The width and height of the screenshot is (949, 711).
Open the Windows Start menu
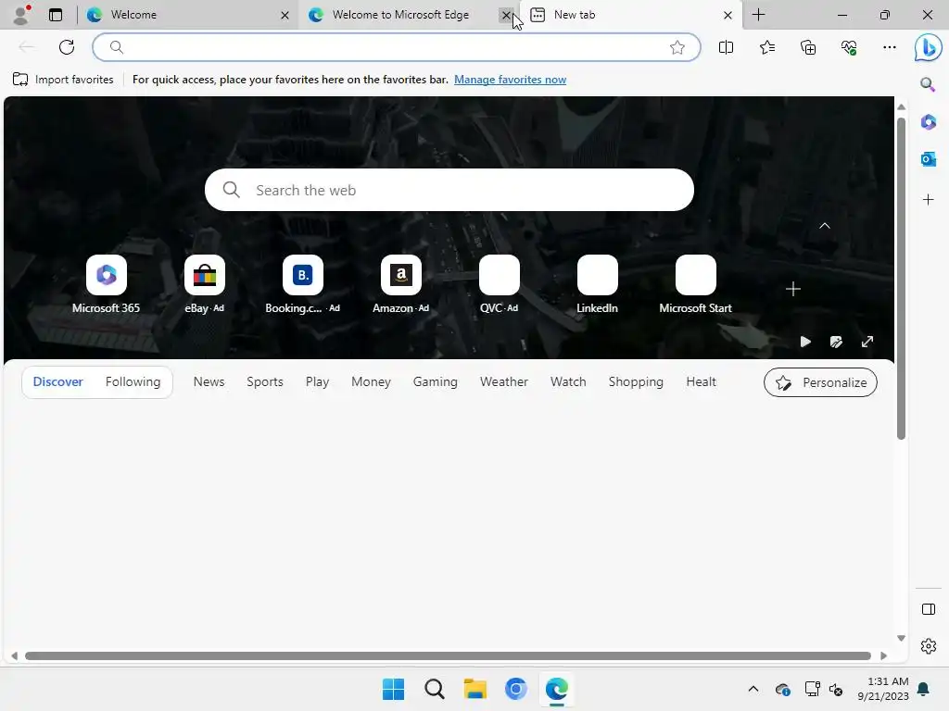[393, 689]
